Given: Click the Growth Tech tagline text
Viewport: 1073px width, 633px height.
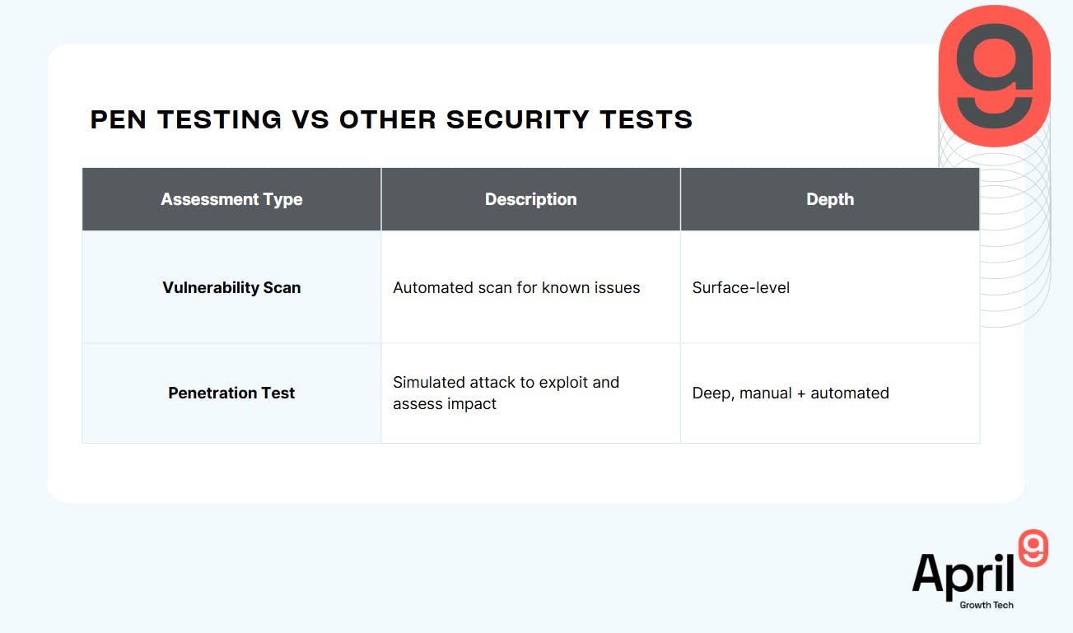Looking at the screenshot, I should pos(987,605).
